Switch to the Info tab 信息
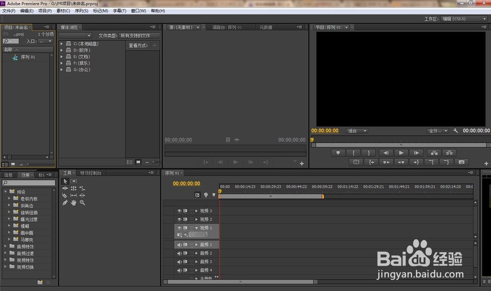Screen dimensions: 491x291 [x=8, y=175]
